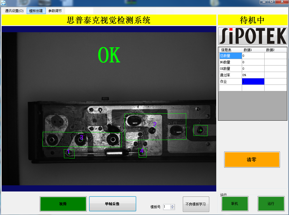Image resolution: width=289 pixels, height=215 pixels.
Task: Open the 参数调节 menu
Action: tap(55, 11)
